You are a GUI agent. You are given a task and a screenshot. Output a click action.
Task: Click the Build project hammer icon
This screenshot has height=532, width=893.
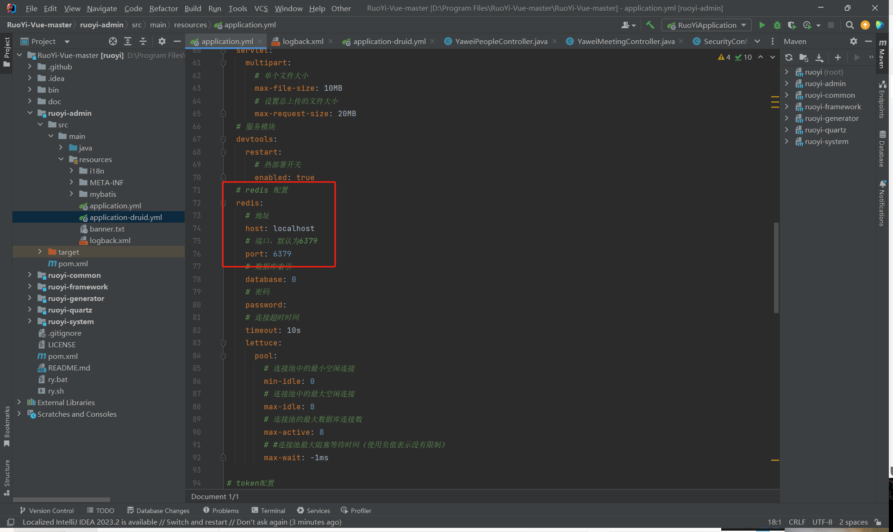coord(650,25)
